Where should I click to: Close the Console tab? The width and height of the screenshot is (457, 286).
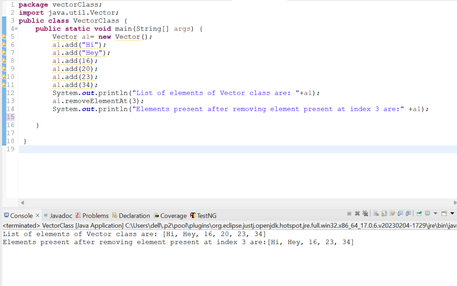click(x=37, y=215)
